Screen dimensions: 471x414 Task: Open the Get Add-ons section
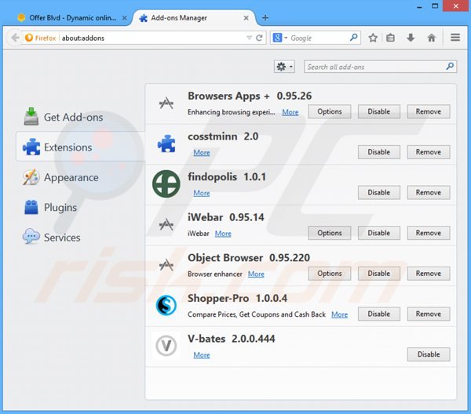pos(64,117)
